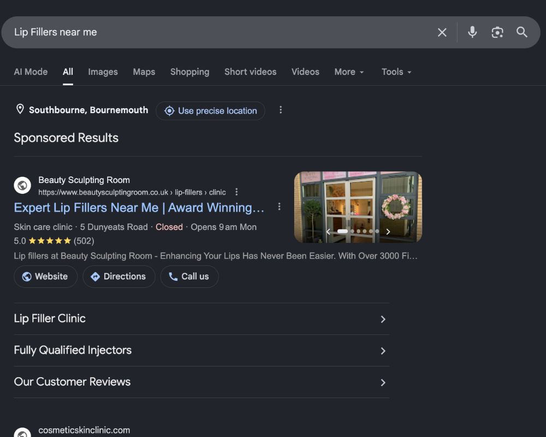Viewport: 546px width, 437px height.
Task: Click the Beauty Sculpting Room clinic photo
Action: [358, 207]
